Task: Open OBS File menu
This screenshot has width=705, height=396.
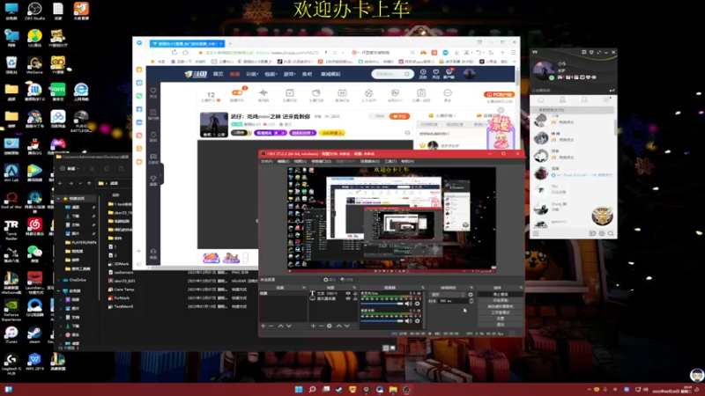Action: click(267, 161)
